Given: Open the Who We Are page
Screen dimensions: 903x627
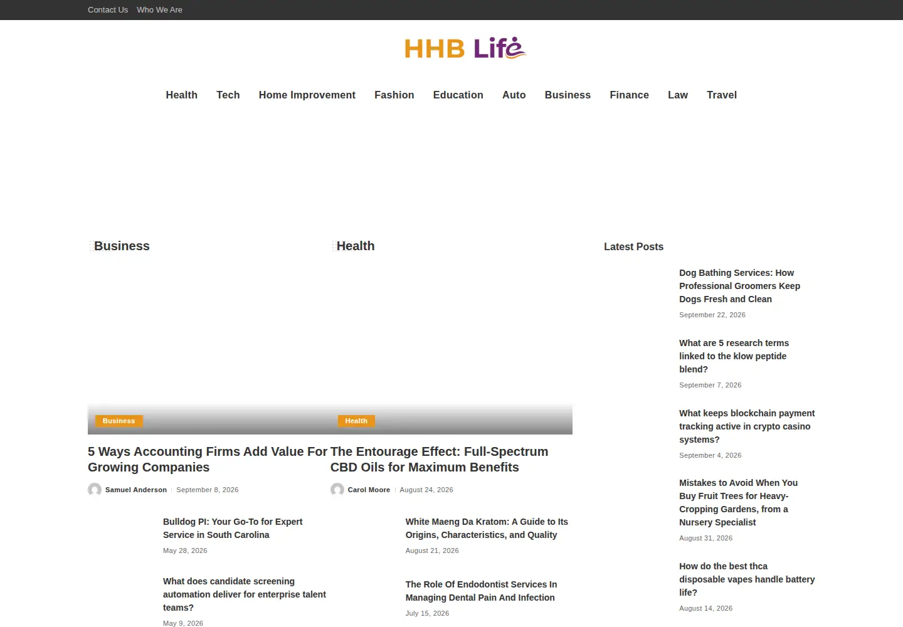Looking at the screenshot, I should coord(159,10).
